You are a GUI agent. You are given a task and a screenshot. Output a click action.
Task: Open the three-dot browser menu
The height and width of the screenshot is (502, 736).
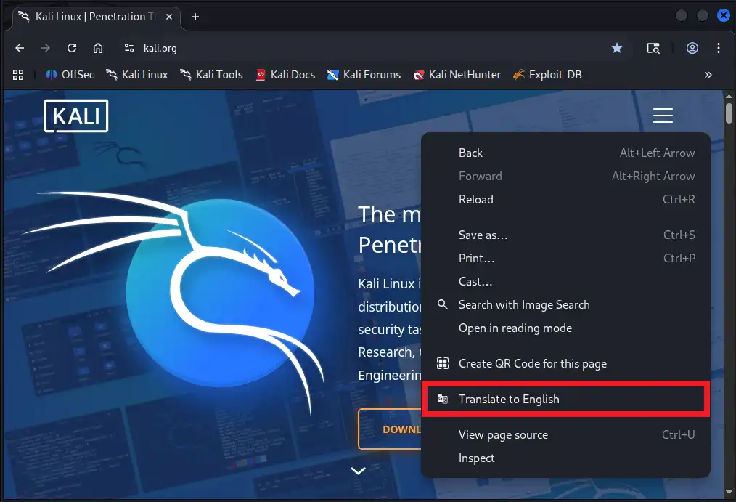tap(719, 49)
